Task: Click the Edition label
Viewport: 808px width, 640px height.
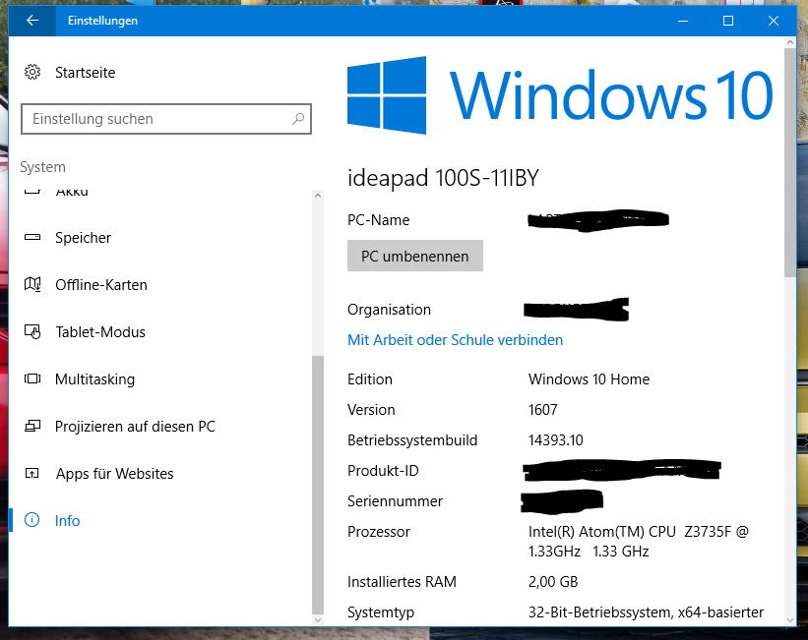Action: [369, 379]
